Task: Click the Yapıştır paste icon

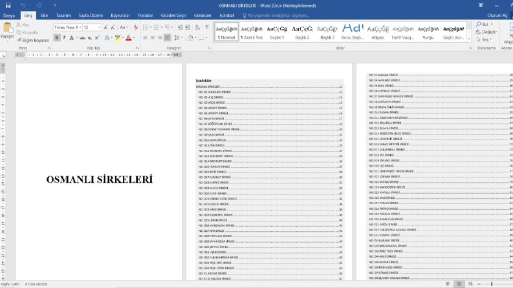Action: pyautogui.click(x=7, y=28)
